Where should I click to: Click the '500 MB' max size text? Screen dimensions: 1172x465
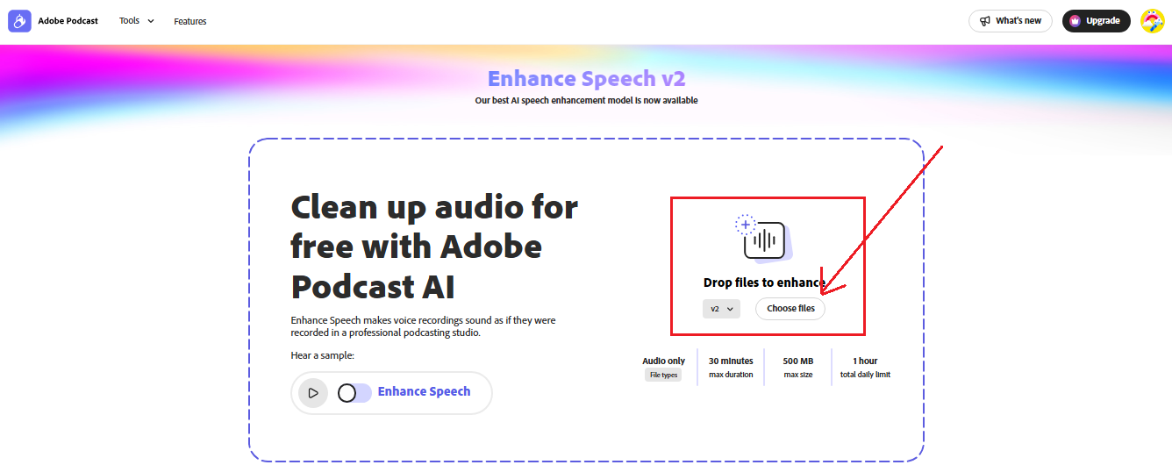click(x=798, y=361)
